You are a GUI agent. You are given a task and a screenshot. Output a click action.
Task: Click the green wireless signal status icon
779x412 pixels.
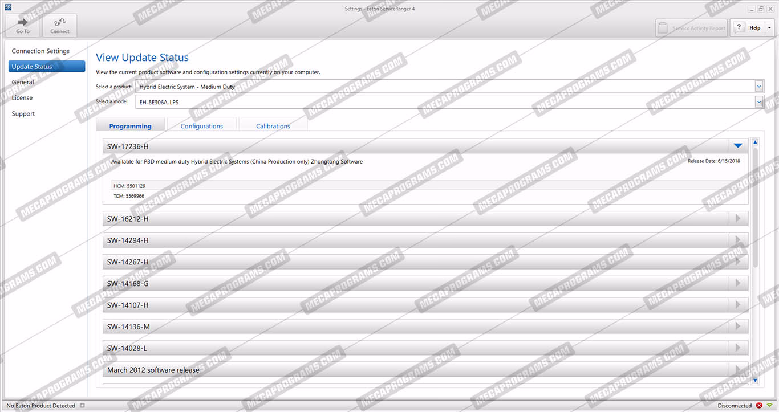pos(770,406)
